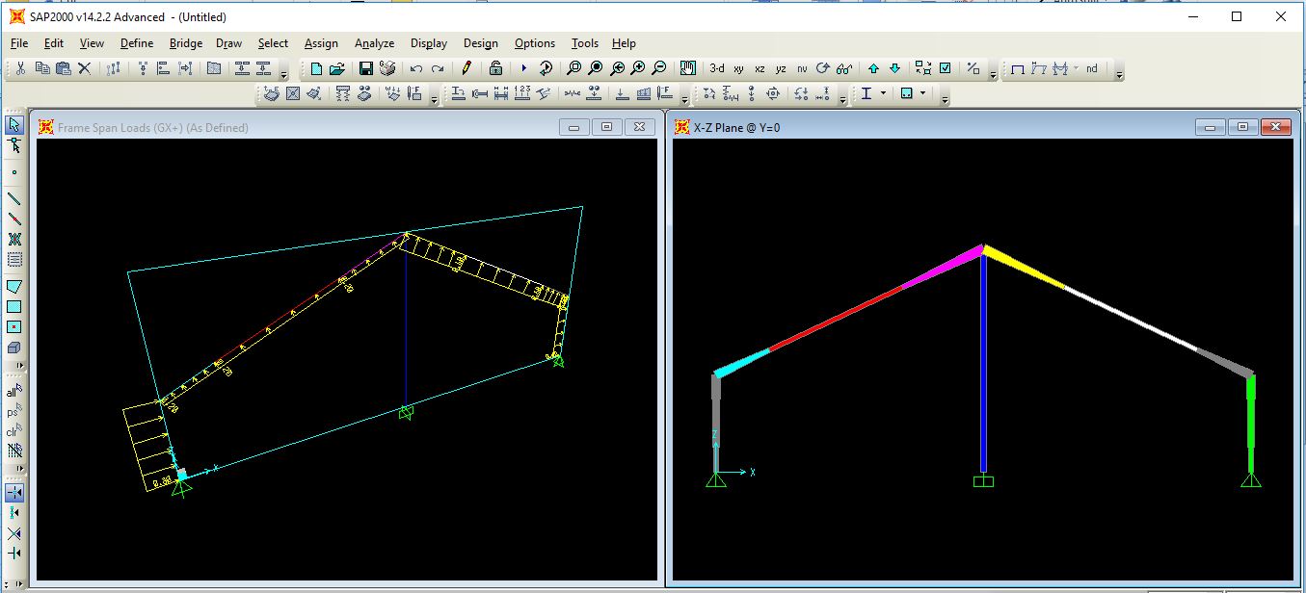Expand the overflow arrow below the intersecting line tool
Screen dimensions: 1306x593
[21, 470]
